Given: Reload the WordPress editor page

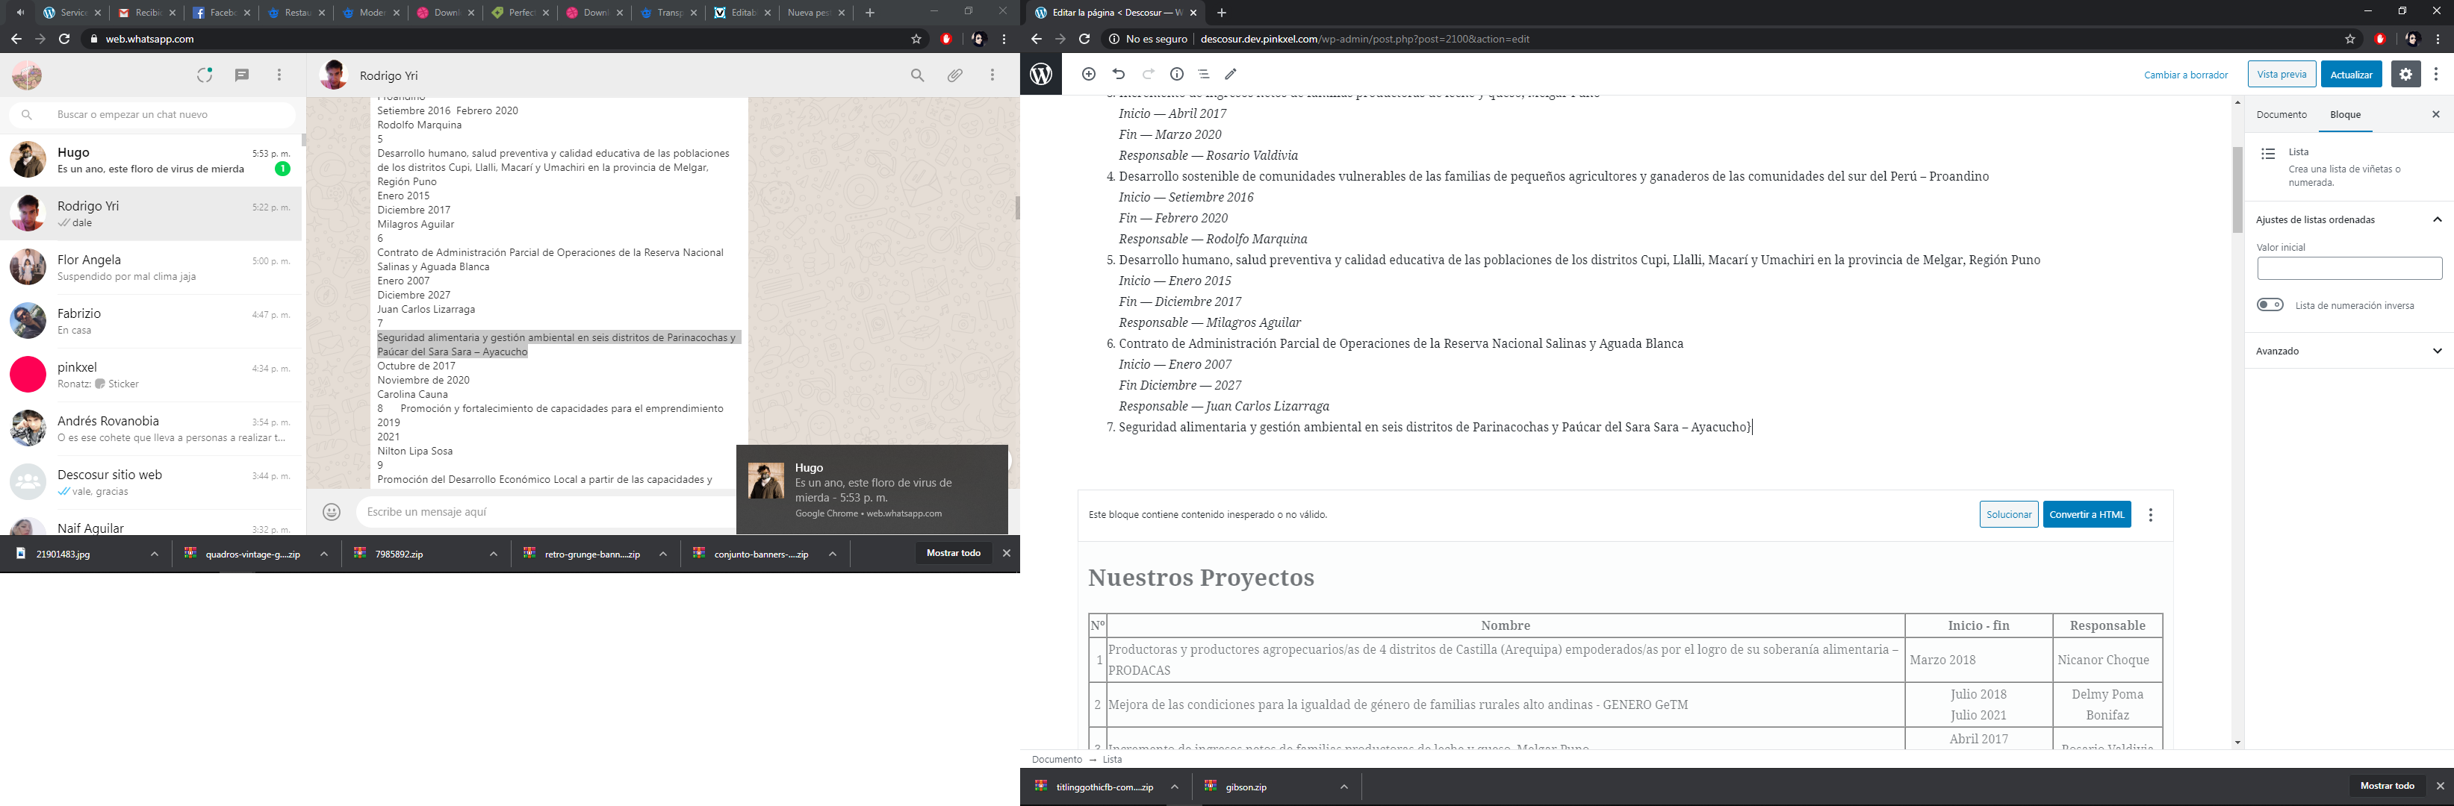Looking at the screenshot, I should (x=1084, y=39).
